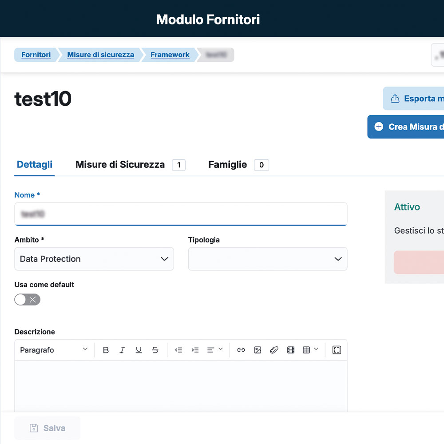The height and width of the screenshot is (444, 444).
Task: Open the Paragrafo text style dropdown
Action: [54, 350]
